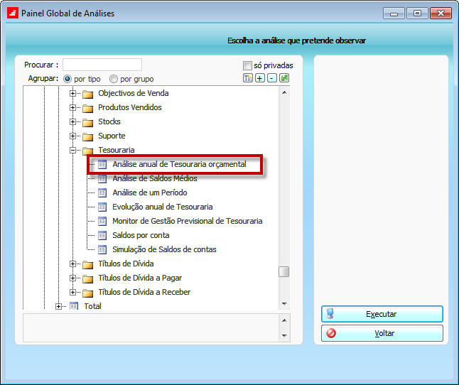Expand the Títulos de Dívida a Pagar node
This screenshot has height=385, width=459.
72,278
